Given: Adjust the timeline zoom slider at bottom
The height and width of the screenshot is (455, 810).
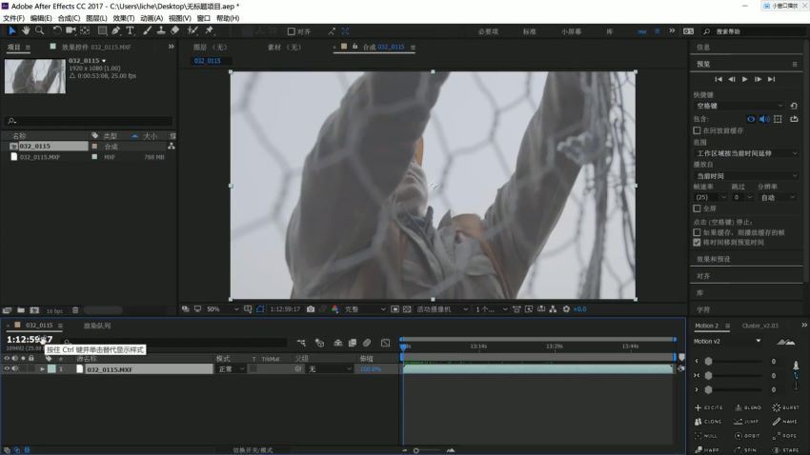Looking at the screenshot, I should (416, 450).
